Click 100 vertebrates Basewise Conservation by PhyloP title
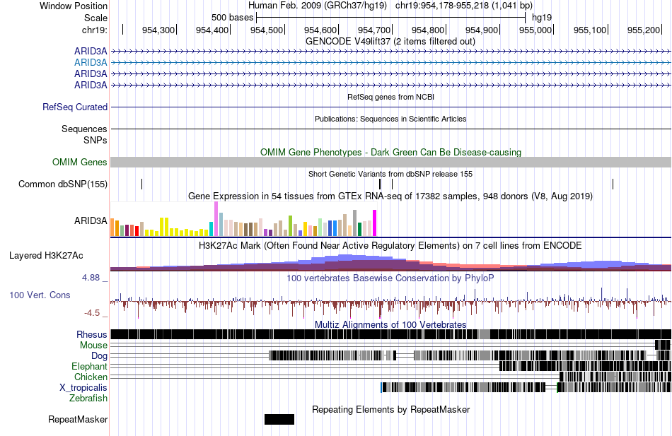The height and width of the screenshot is (436, 672). 390,278
